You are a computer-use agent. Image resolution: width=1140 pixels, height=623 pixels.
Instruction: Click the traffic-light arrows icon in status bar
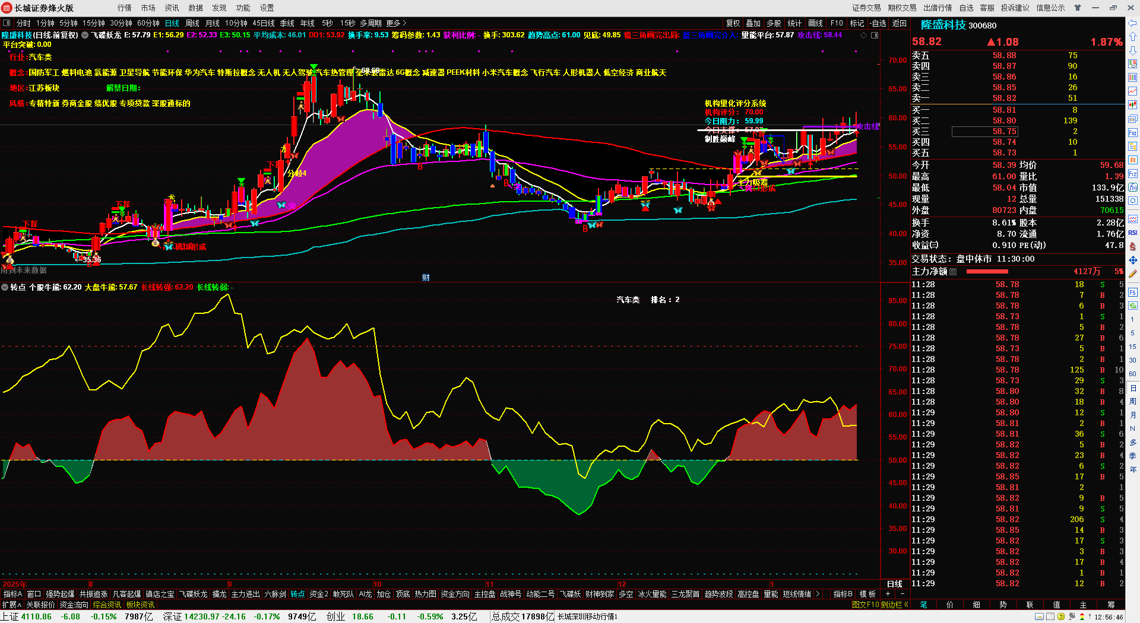click(1081, 616)
